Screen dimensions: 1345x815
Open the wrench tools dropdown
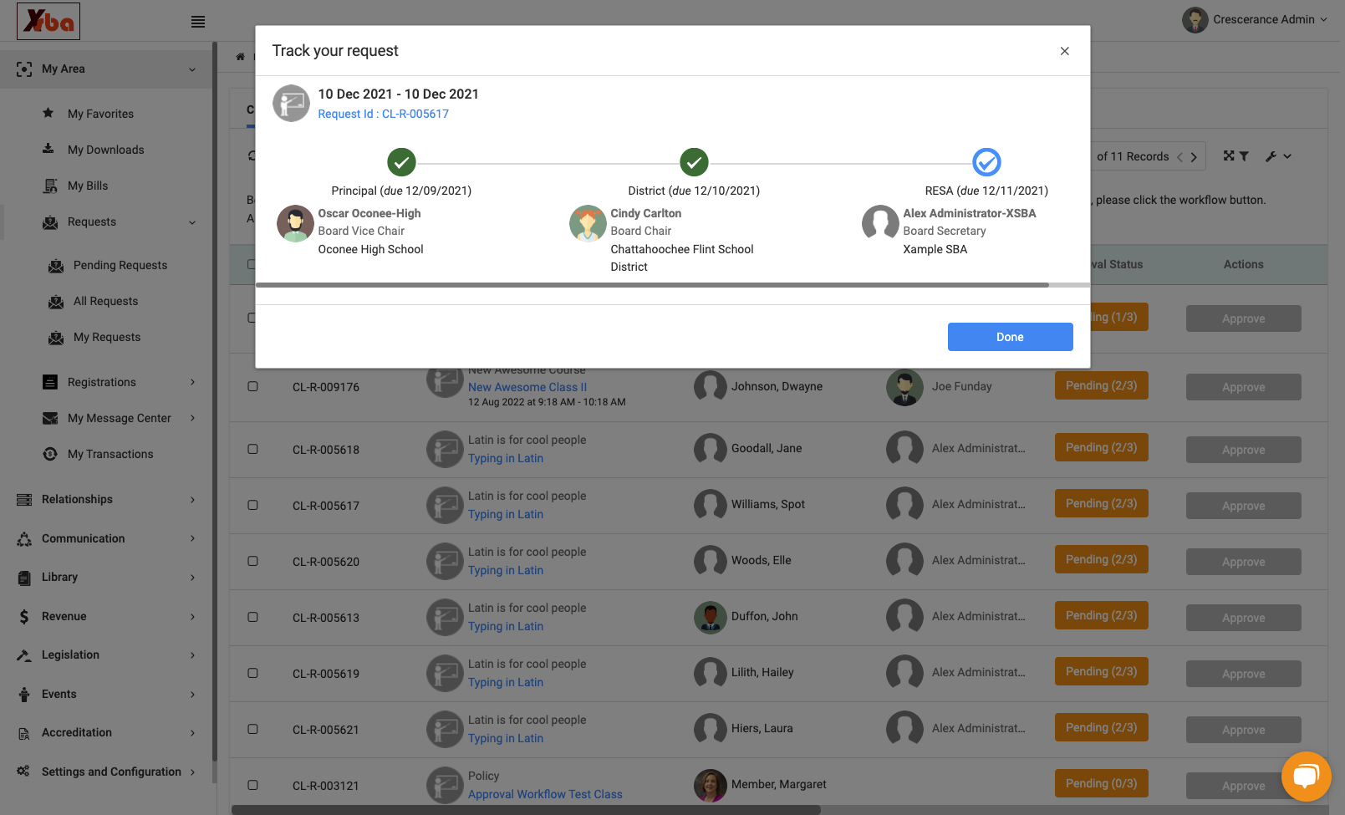click(x=1278, y=156)
